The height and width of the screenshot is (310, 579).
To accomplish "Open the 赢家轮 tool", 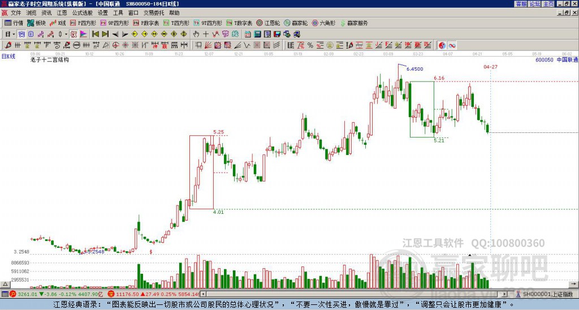I will point(296,23).
